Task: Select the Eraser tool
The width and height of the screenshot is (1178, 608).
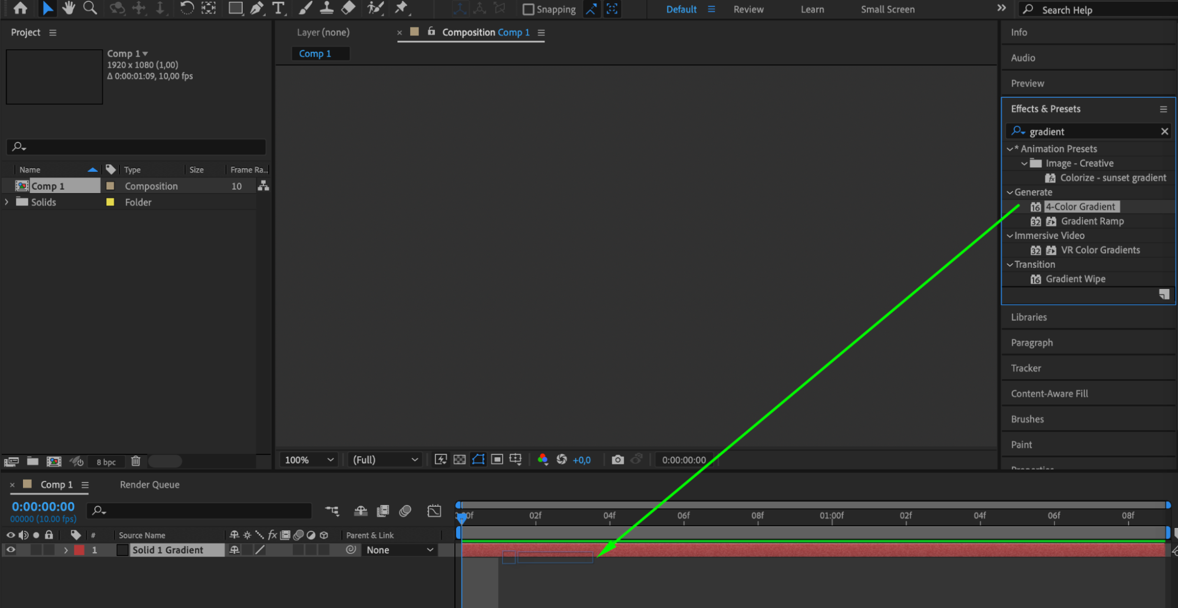Action: click(x=348, y=8)
